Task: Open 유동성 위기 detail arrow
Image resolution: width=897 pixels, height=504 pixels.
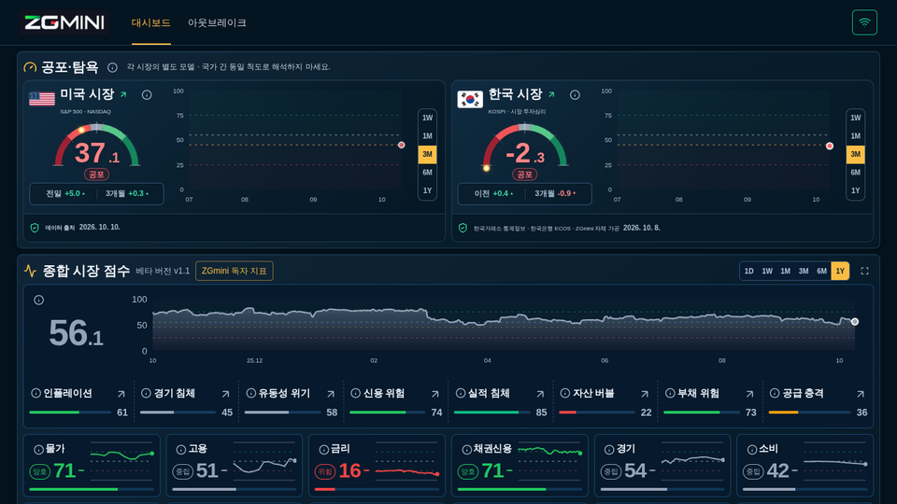Action: coord(331,394)
